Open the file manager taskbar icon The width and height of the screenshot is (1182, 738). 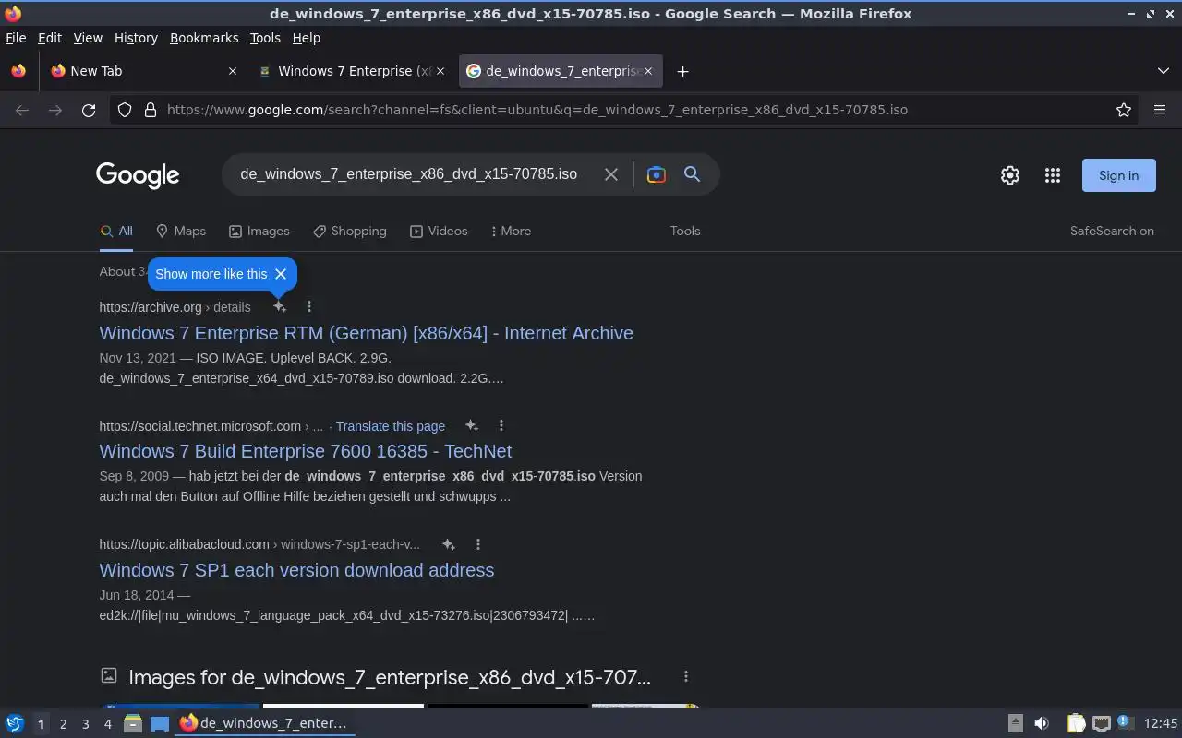132,723
